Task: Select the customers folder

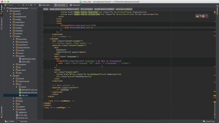Action: click(x=23, y=45)
